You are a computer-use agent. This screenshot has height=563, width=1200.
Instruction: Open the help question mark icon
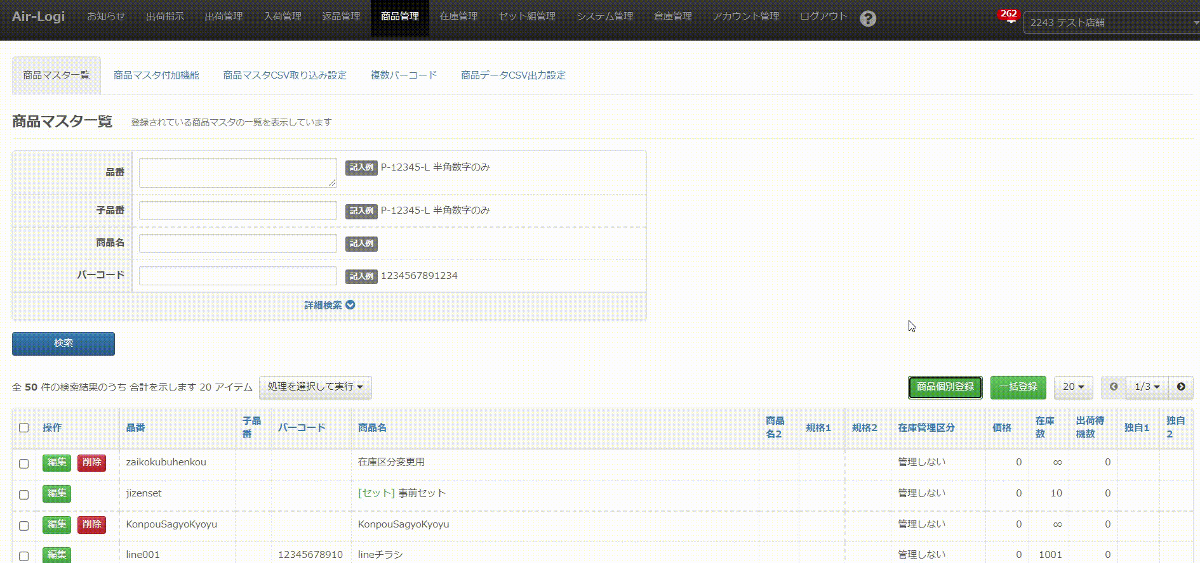(868, 19)
